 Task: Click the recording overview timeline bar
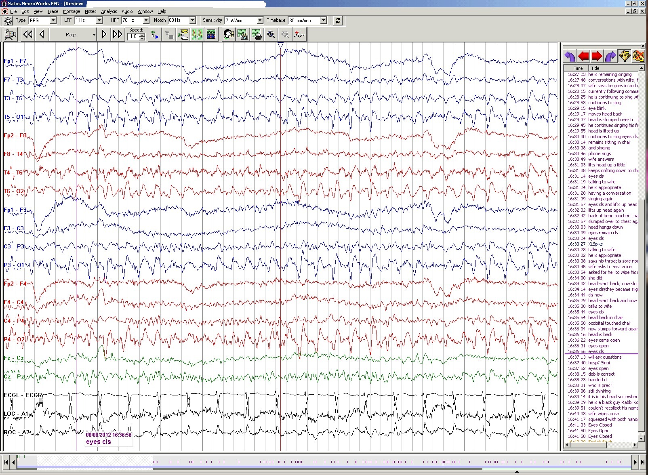coord(323,462)
